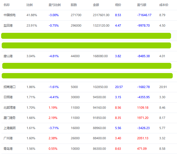
Task: Click the 2.38% profit ratio value
Action: tap(53, 138)
